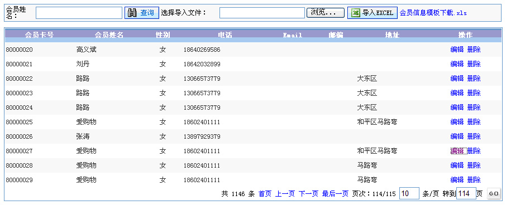Jump to 最后一页 last page

click(x=335, y=194)
